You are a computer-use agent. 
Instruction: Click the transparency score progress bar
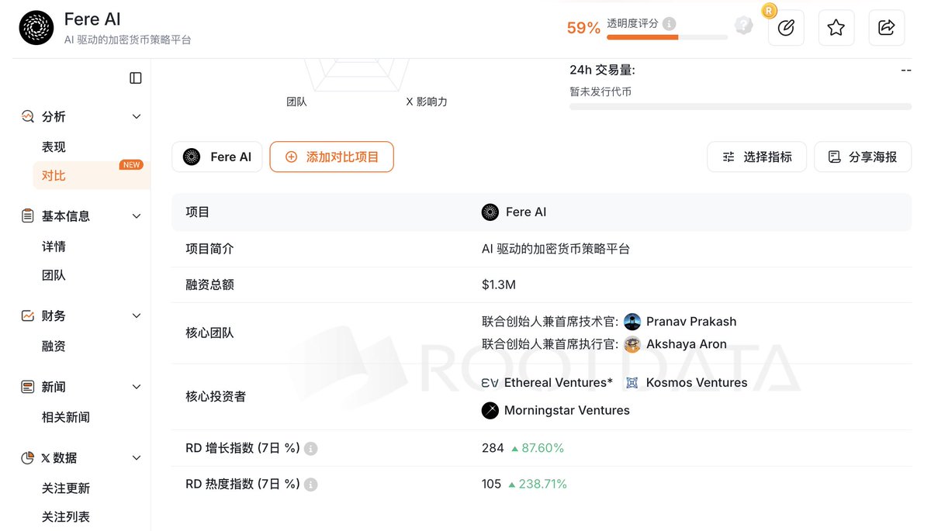667,36
